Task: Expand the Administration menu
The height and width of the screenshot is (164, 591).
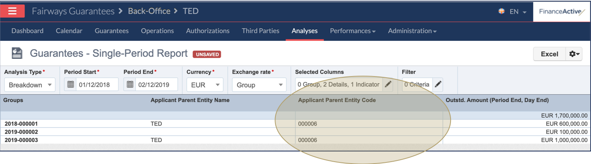Action: click(412, 31)
